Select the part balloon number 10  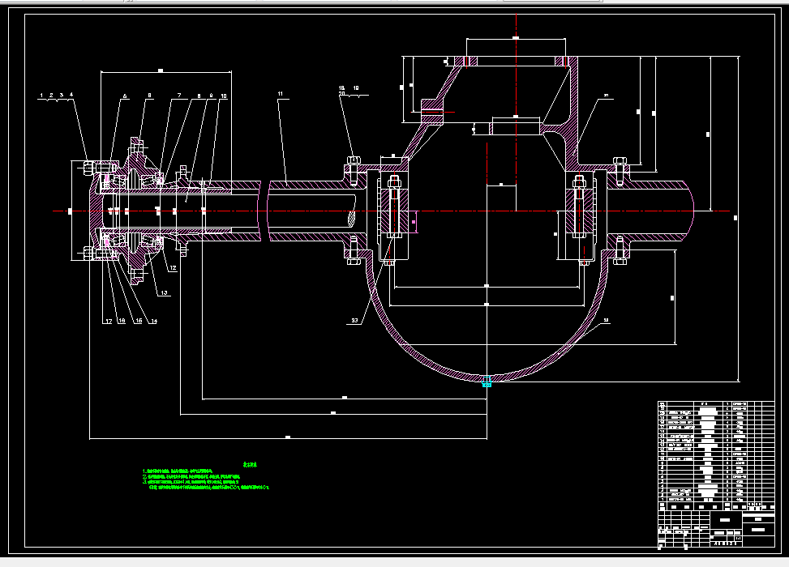point(224,96)
